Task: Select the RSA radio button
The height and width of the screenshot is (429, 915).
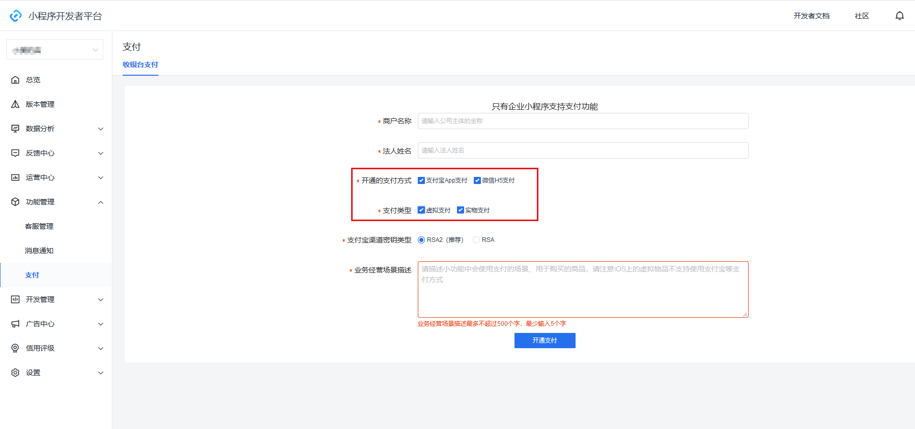Action: 476,240
